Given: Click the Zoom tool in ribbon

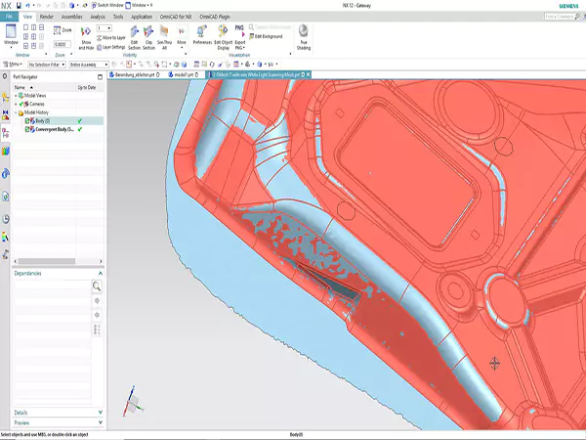Looking at the screenshot, I should click(x=63, y=30).
